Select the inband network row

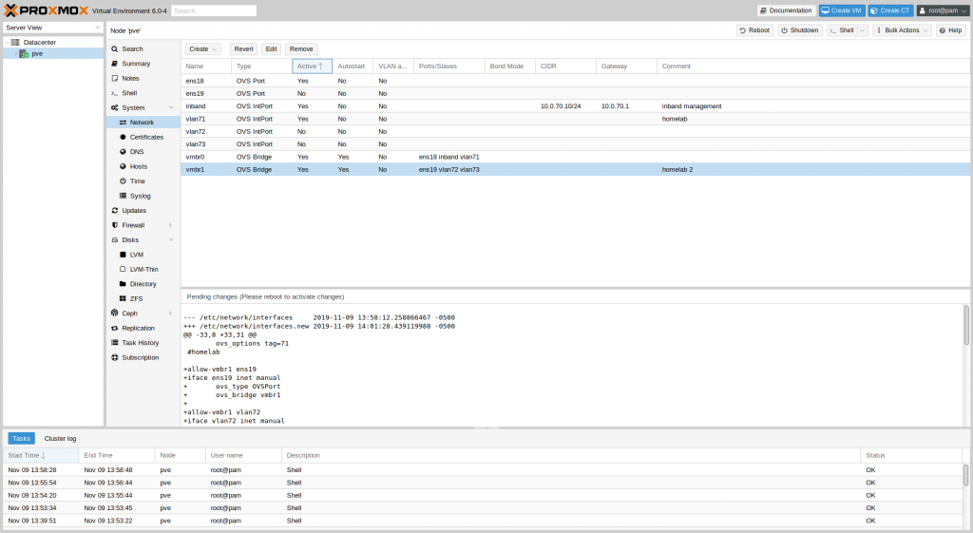(575, 106)
